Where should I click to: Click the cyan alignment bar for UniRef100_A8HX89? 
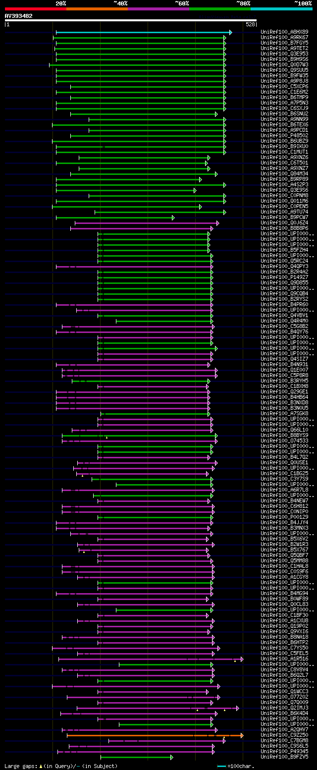click(x=144, y=32)
